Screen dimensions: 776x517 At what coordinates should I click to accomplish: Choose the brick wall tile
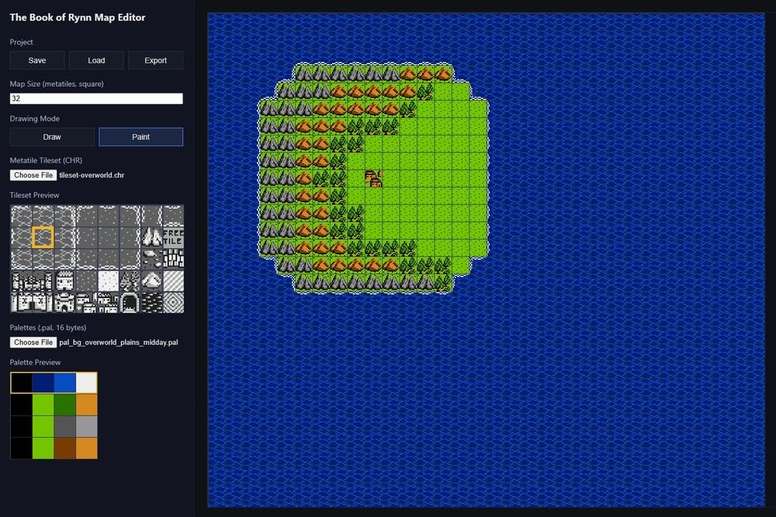click(173, 259)
